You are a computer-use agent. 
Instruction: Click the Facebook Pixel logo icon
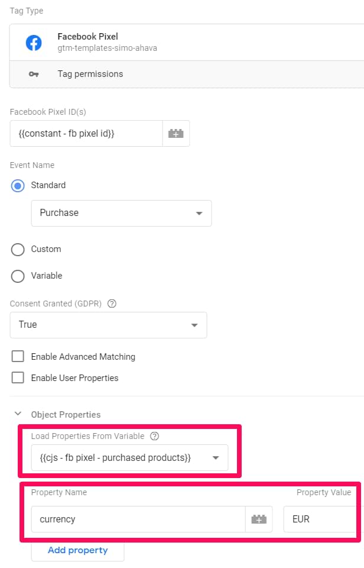34,42
